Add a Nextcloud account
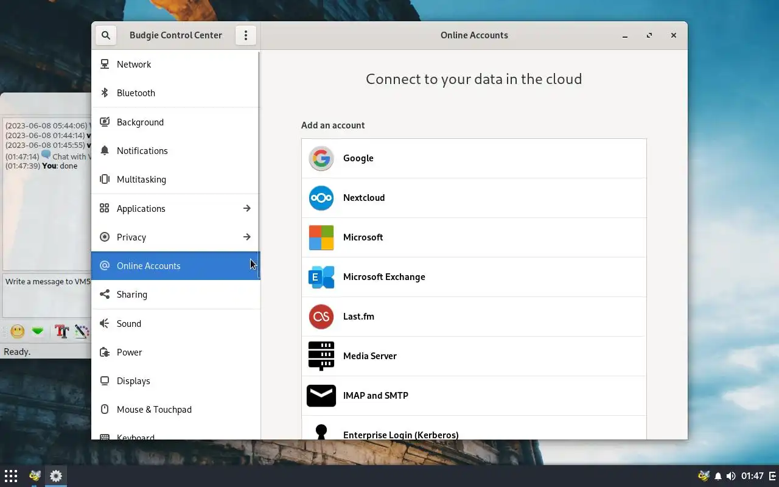779x487 pixels. click(474, 198)
